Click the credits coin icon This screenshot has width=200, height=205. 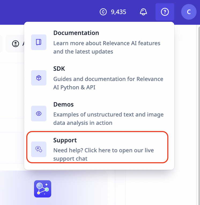pyautogui.click(x=103, y=12)
